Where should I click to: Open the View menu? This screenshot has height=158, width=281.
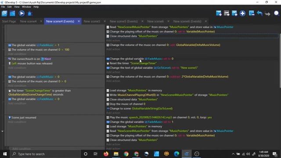17,7
